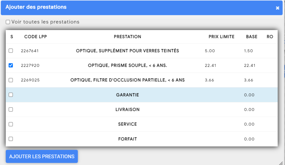Uncheck the Prisme souple prestation
Viewport: 285px width, 165px height.
tap(11, 65)
